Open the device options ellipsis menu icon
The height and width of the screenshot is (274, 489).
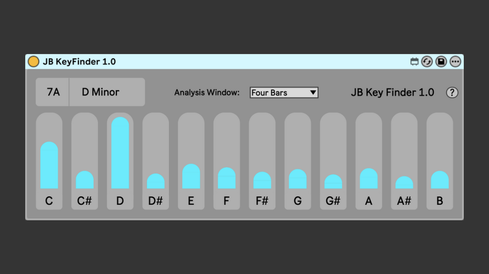click(x=455, y=62)
